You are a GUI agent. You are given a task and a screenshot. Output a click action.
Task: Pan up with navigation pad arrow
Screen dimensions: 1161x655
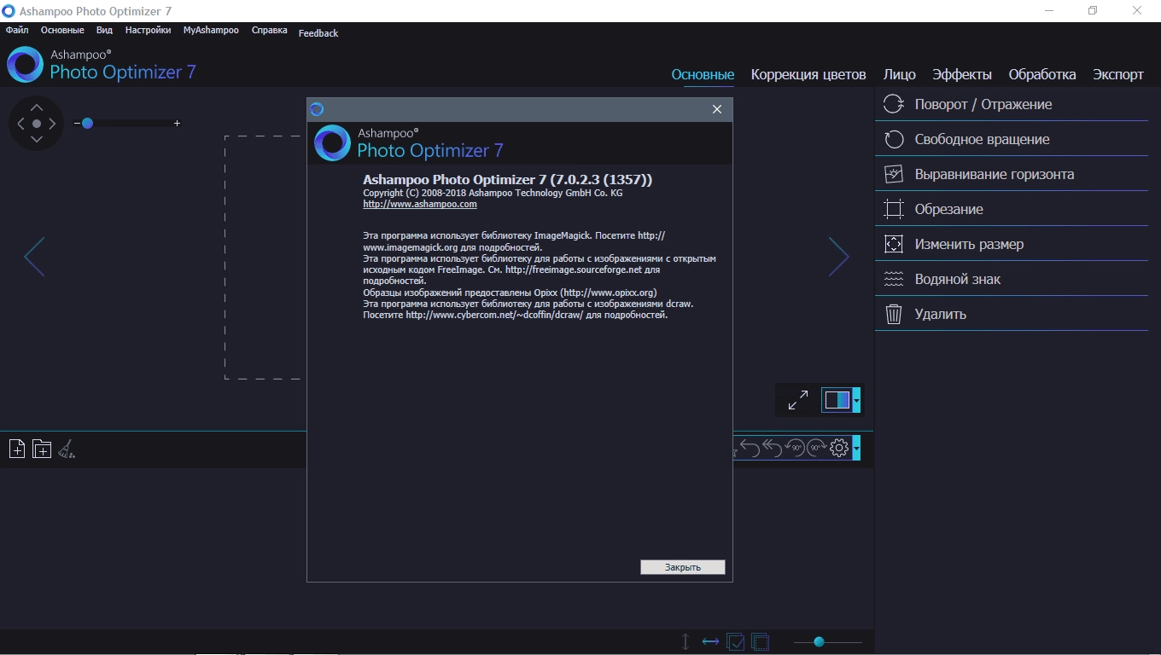pos(37,107)
